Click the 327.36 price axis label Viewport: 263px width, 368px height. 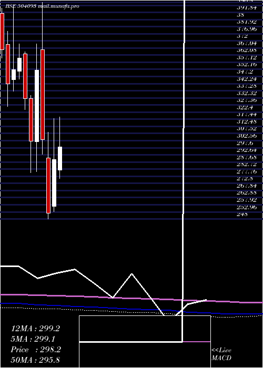[247, 100]
